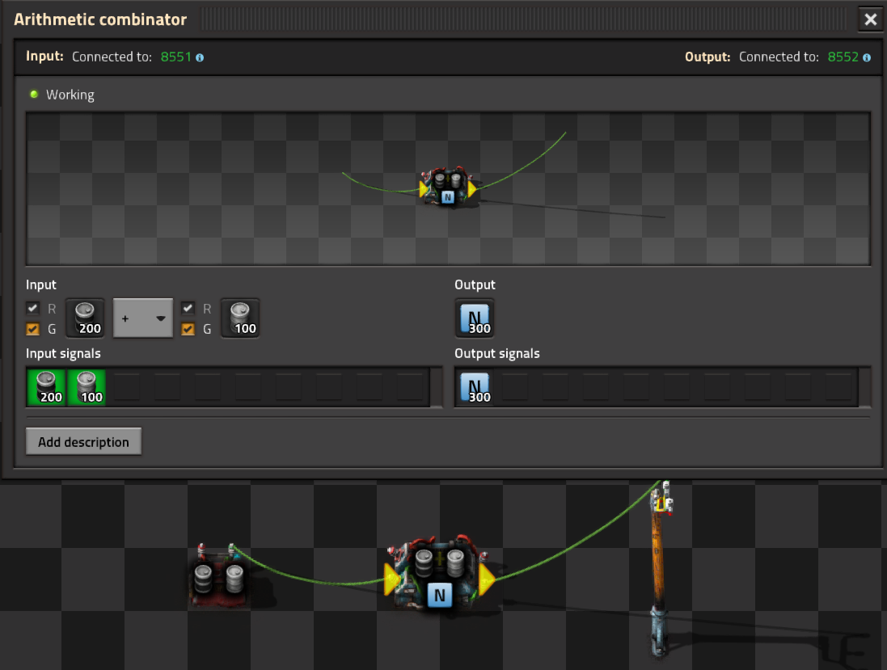887x670 pixels.
Task: Close the Arithmetic combinator window
Action: (871, 19)
